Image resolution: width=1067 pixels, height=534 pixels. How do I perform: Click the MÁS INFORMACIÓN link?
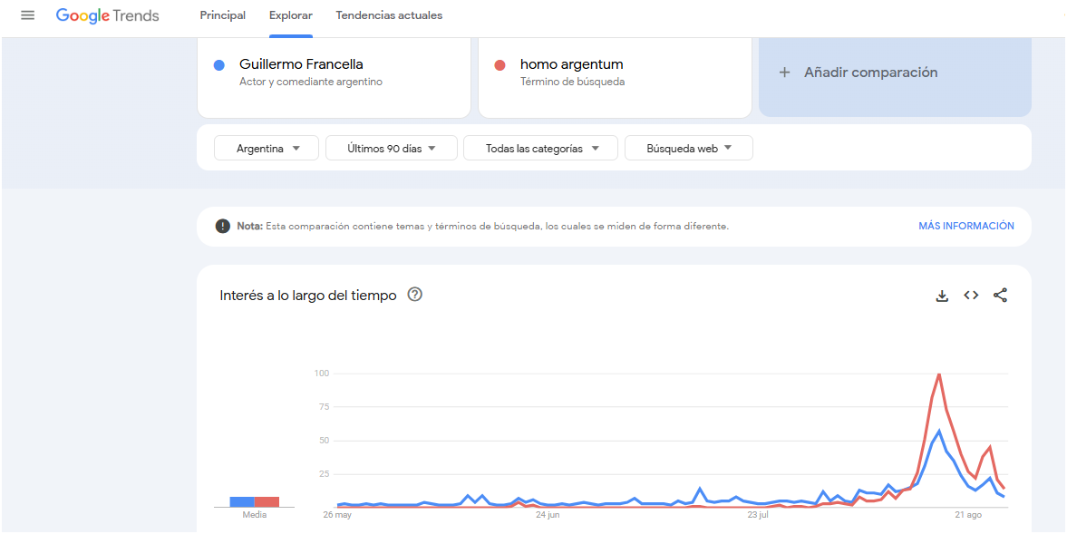click(x=965, y=226)
